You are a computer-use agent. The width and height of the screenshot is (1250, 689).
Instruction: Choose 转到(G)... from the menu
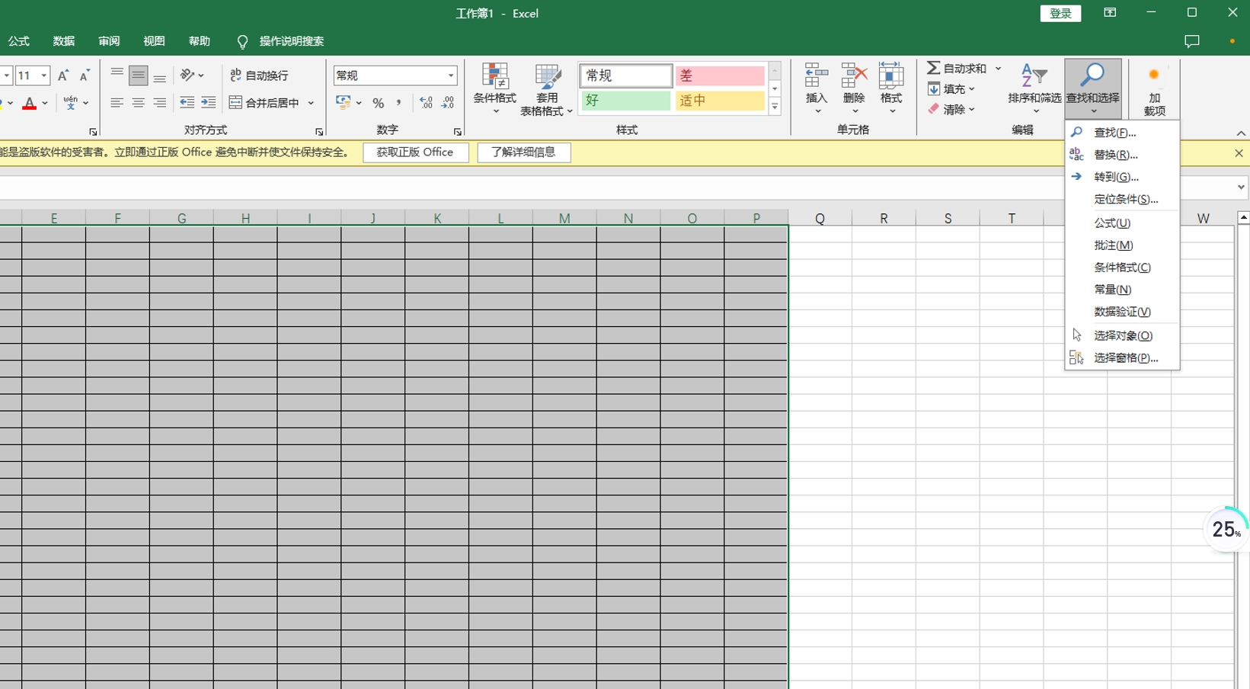tap(1122, 177)
